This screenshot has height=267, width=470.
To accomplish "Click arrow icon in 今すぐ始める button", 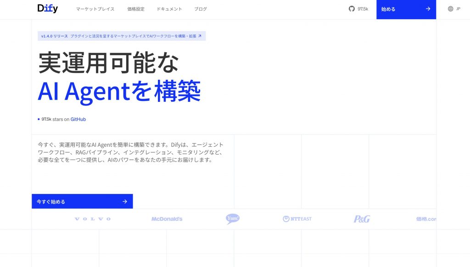I will (x=125, y=202).
